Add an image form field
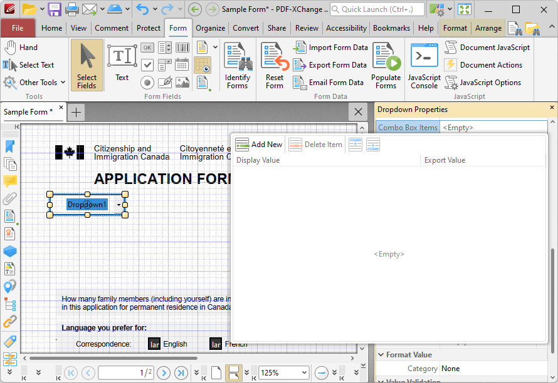Viewport: 558px width, 383px height. [182, 83]
